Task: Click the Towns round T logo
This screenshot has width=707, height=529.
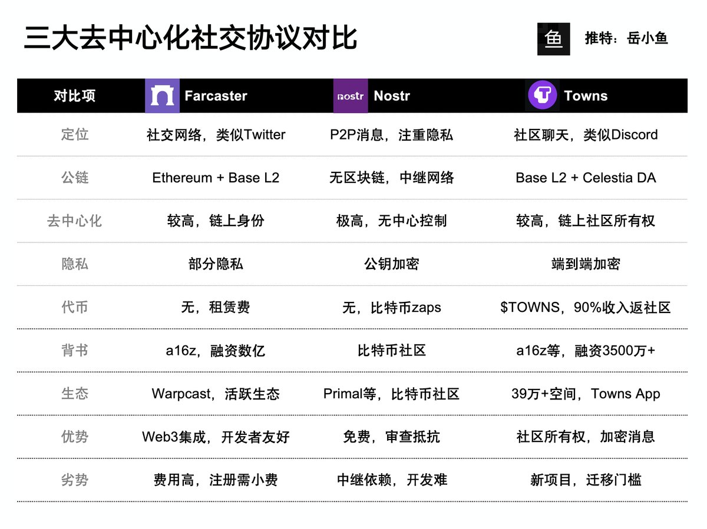Action: pos(542,95)
